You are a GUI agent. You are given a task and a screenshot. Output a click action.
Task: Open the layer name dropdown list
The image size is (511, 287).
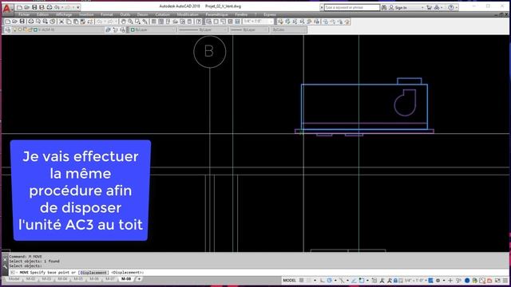[x=58, y=30]
